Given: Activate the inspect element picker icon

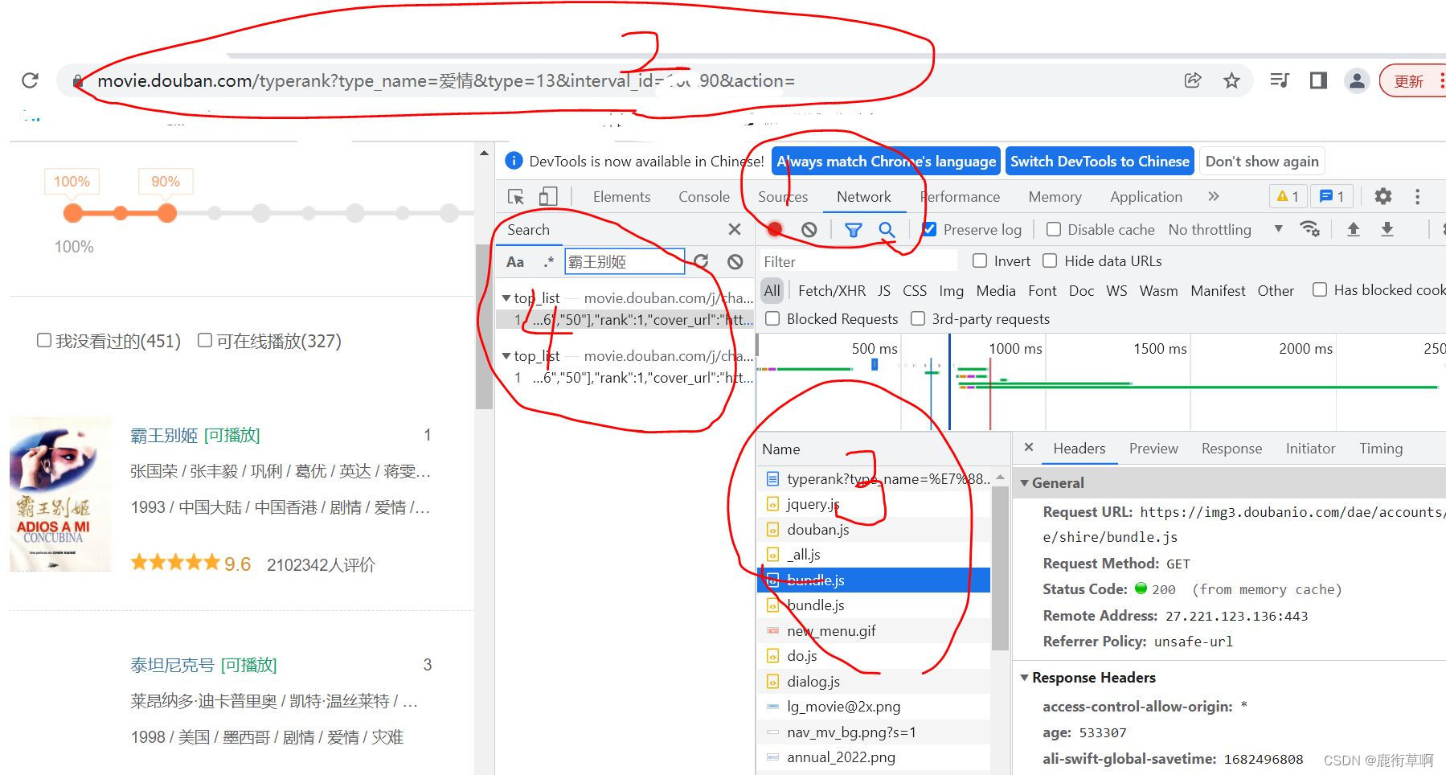Looking at the screenshot, I should 516,197.
